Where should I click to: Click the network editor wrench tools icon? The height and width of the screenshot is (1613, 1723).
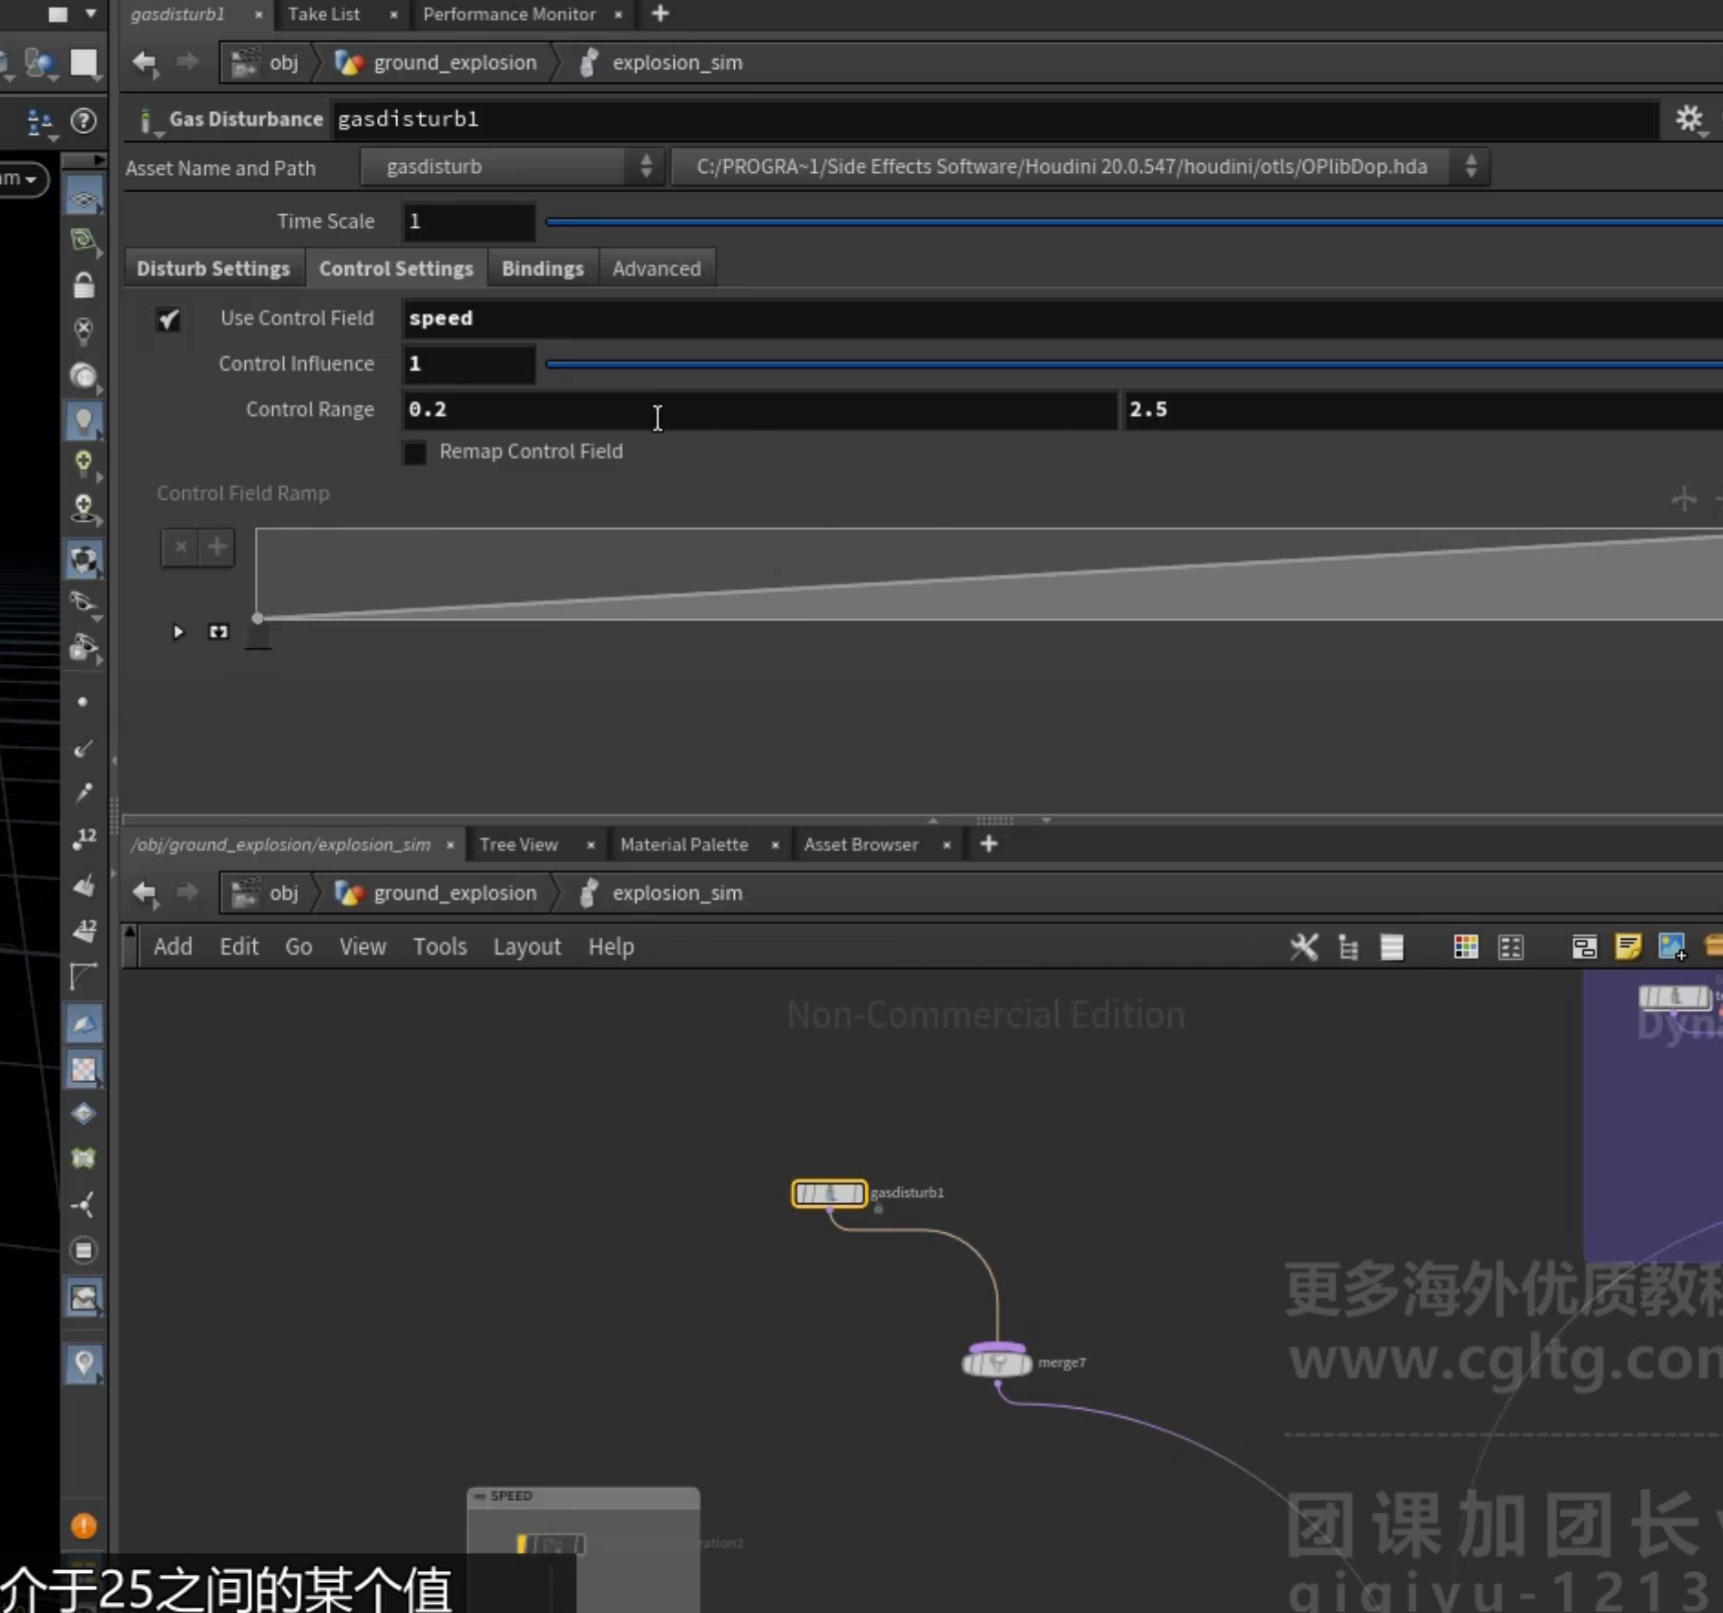click(x=1303, y=946)
